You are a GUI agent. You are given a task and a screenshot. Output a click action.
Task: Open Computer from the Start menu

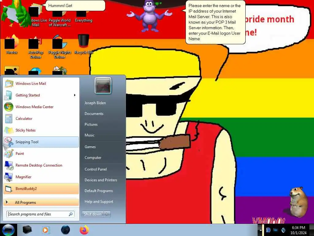tap(93, 158)
